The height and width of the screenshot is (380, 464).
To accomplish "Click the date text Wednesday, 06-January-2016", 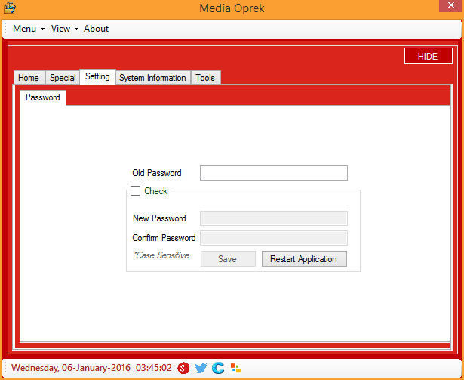I will (x=71, y=368).
